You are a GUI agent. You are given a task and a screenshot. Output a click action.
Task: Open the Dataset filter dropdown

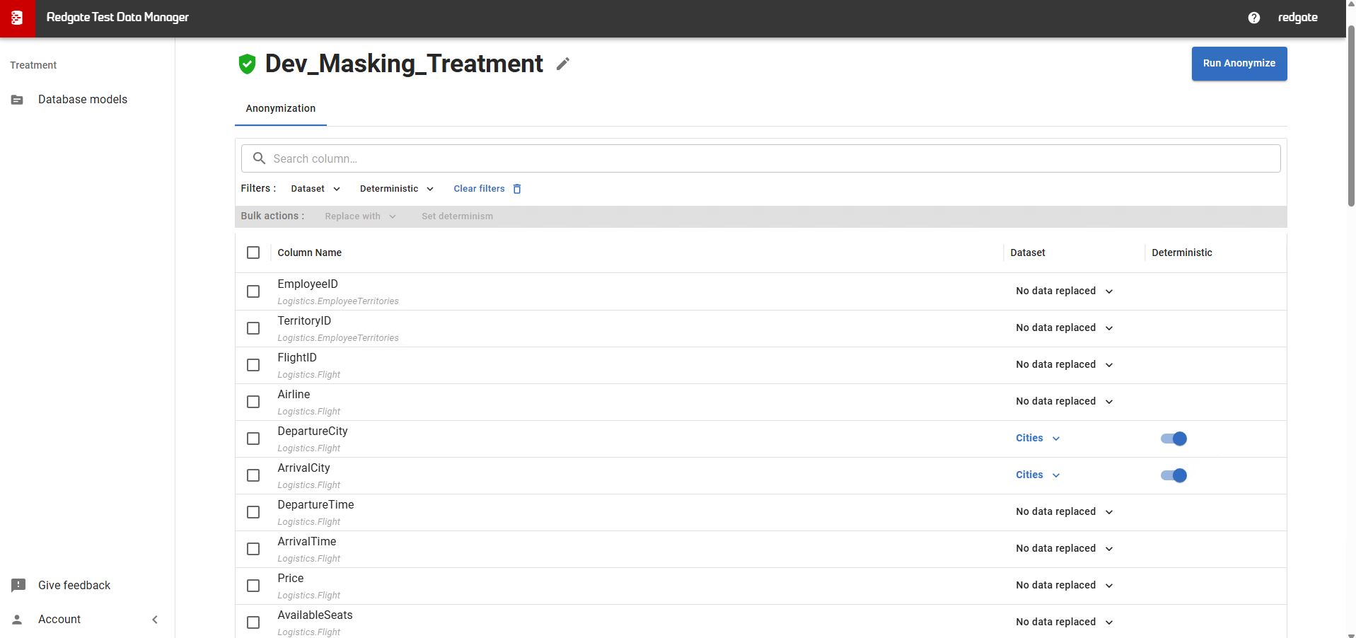click(315, 189)
